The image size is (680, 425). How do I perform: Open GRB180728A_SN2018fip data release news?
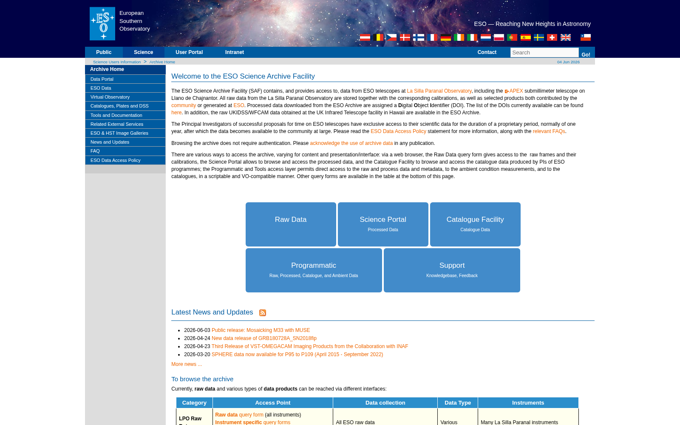[x=264, y=338]
